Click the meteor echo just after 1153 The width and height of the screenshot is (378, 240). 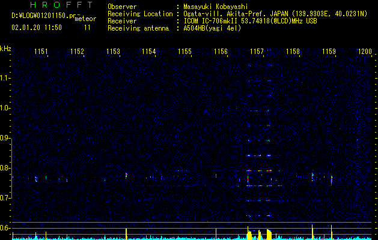click(x=126, y=175)
